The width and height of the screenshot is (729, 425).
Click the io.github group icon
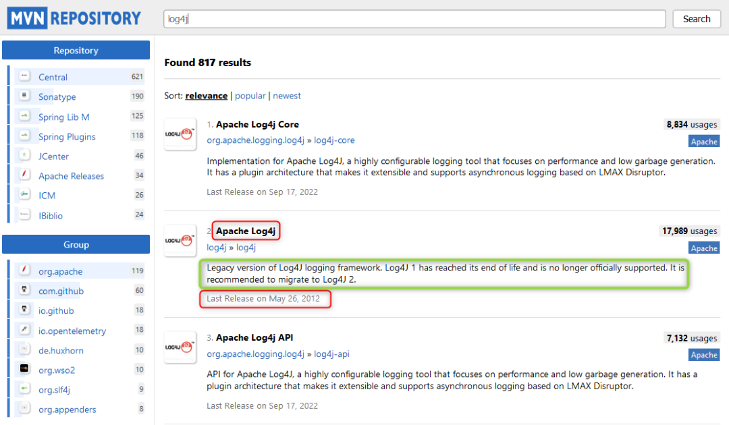tap(25, 310)
